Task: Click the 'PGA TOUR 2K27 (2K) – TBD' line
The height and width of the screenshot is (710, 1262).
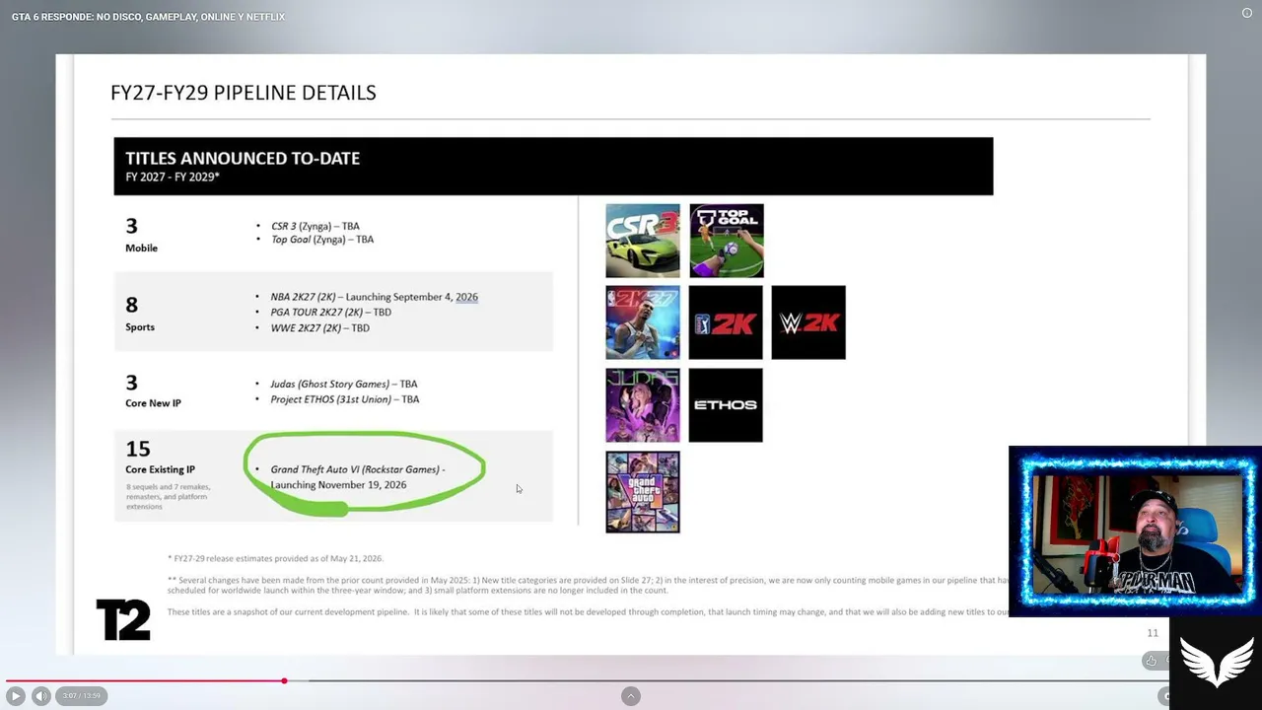Action: tap(331, 313)
